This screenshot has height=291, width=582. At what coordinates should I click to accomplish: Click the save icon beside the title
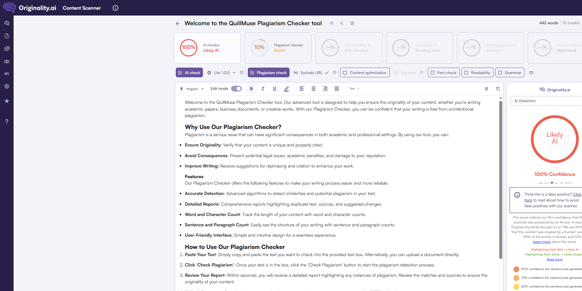pyautogui.click(x=352, y=23)
